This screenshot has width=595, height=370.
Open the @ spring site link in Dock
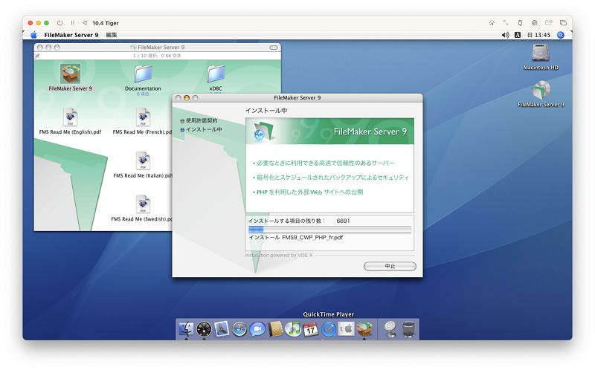tap(390, 329)
